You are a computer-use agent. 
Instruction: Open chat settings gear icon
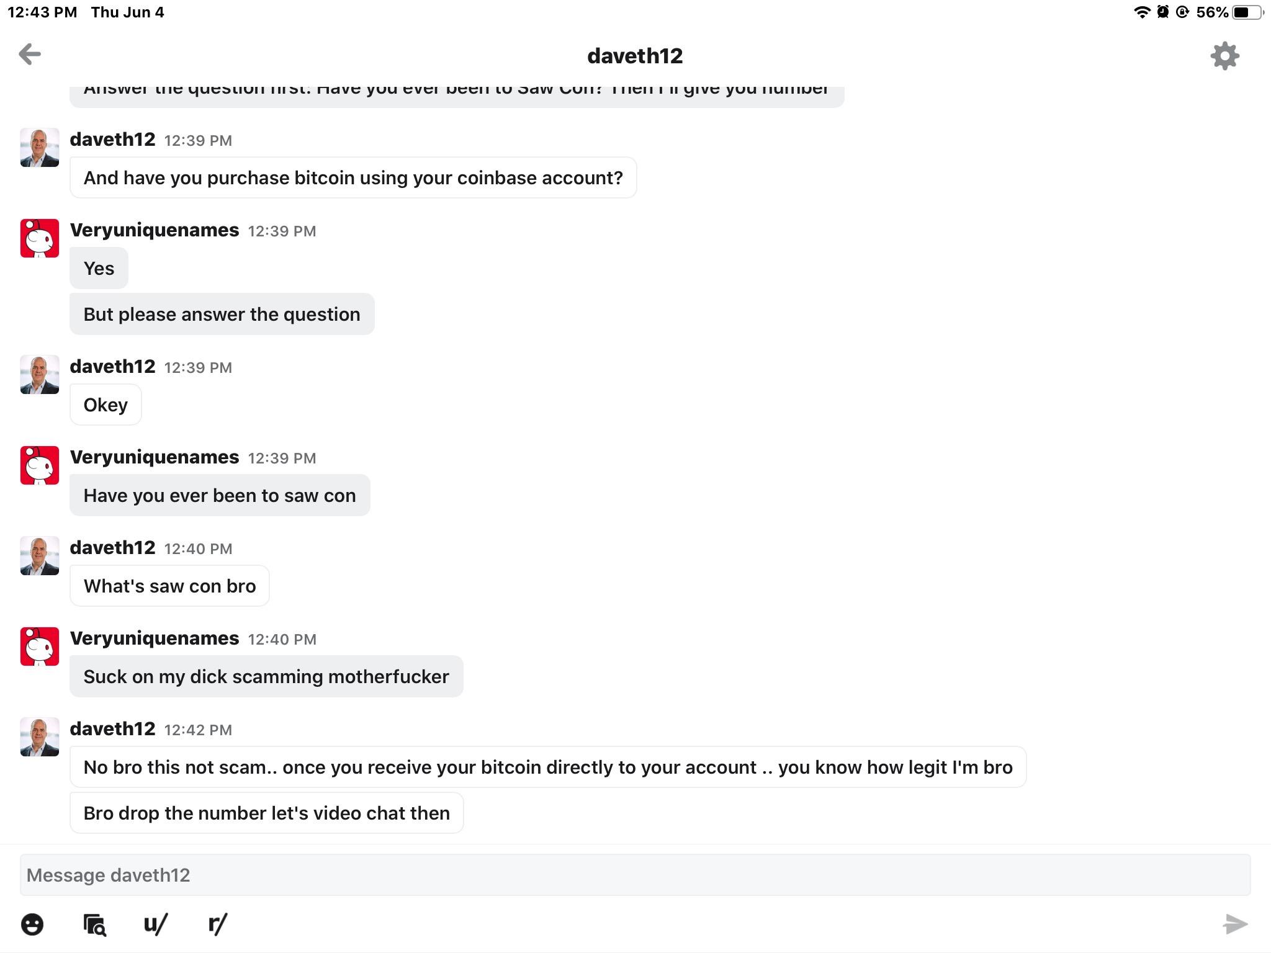[x=1224, y=56]
